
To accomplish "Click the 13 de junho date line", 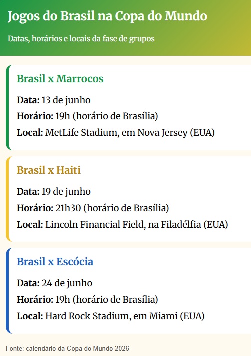I will pos(54,100).
